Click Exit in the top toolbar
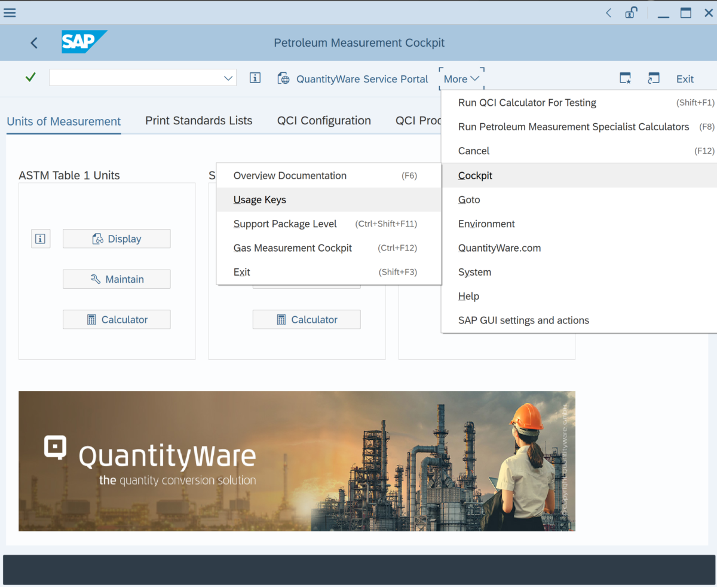The width and height of the screenshot is (717, 587). 685,78
